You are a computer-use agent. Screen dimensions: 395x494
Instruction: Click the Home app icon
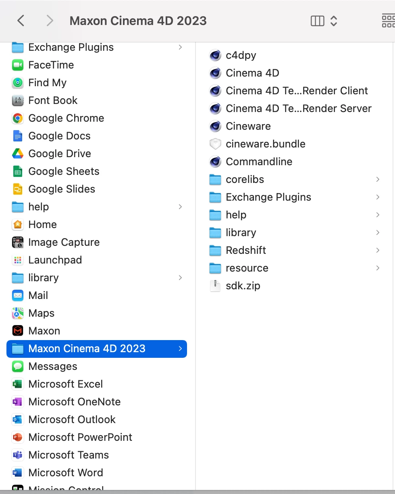point(18,224)
